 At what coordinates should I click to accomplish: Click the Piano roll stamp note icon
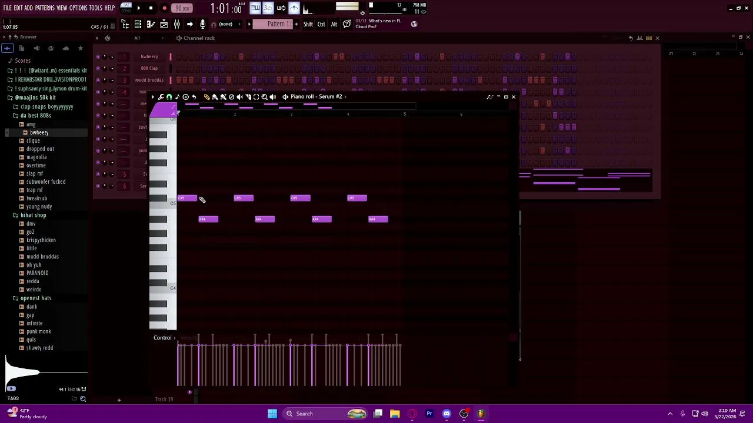coord(178,97)
